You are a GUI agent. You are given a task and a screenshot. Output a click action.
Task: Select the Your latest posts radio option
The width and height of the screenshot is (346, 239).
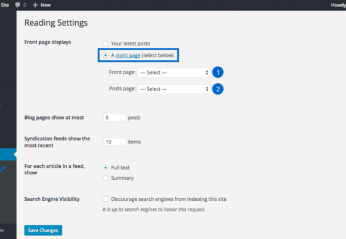click(106, 44)
